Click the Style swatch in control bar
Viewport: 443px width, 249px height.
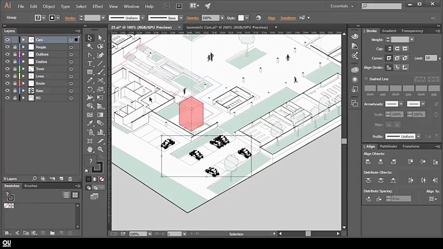click(x=241, y=18)
